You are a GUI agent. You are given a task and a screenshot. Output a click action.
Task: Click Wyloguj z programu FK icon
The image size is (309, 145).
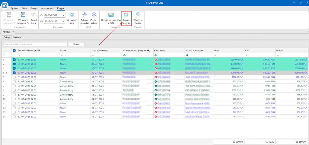[x=23, y=15]
